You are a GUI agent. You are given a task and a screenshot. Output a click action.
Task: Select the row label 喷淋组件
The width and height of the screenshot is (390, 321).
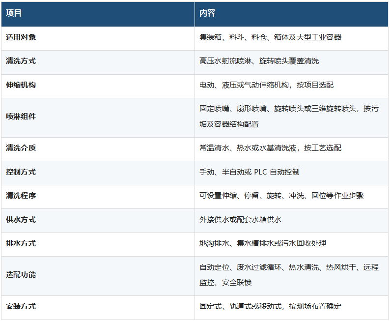pyautogui.click(x=21, y=117)
